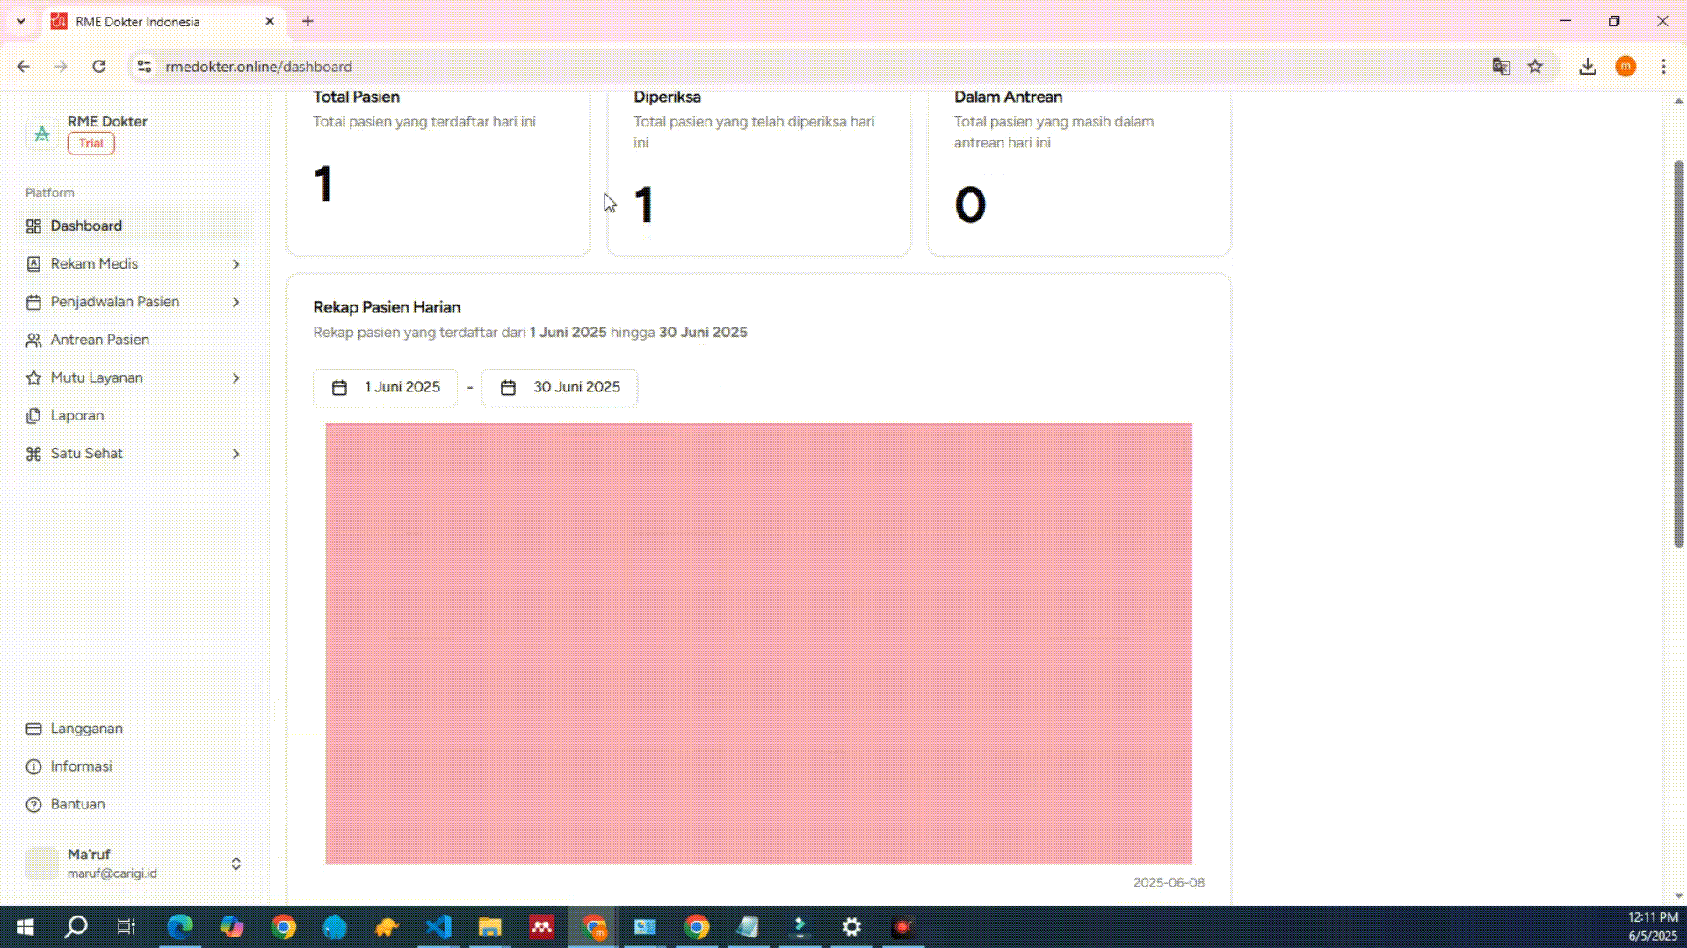Expand the Rekam Medis submenu chevron
This screenshot has width=1687, height=948.
pos(235,264)
